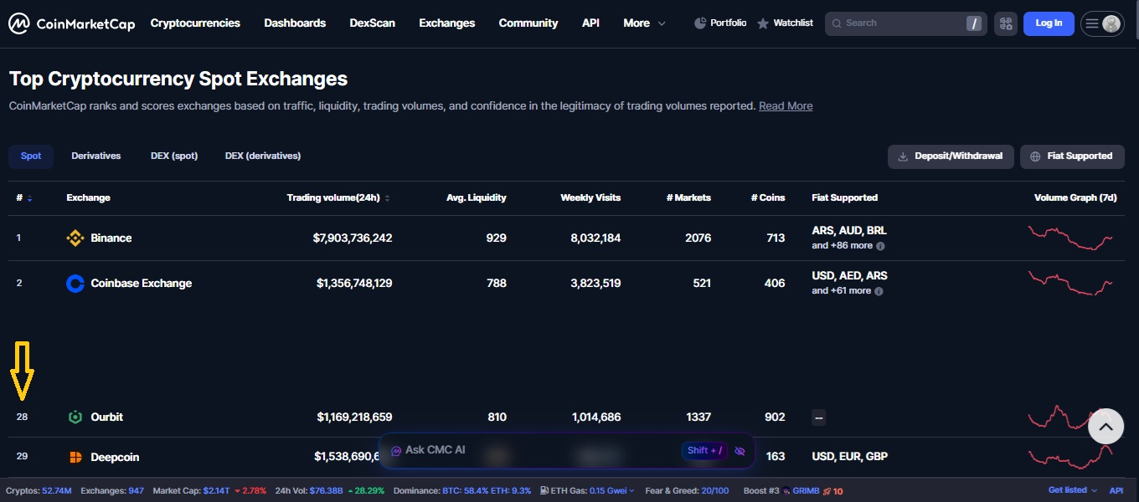Open the Community menu
The height and width of the screenshot is (502, 1139).
[528, 23]
